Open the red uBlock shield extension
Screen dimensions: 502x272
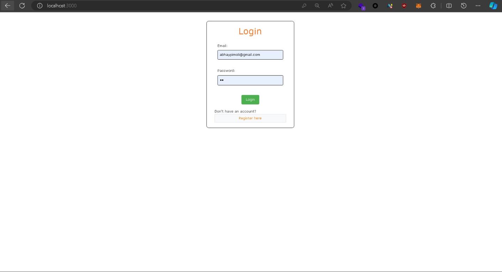click(404, 6)
